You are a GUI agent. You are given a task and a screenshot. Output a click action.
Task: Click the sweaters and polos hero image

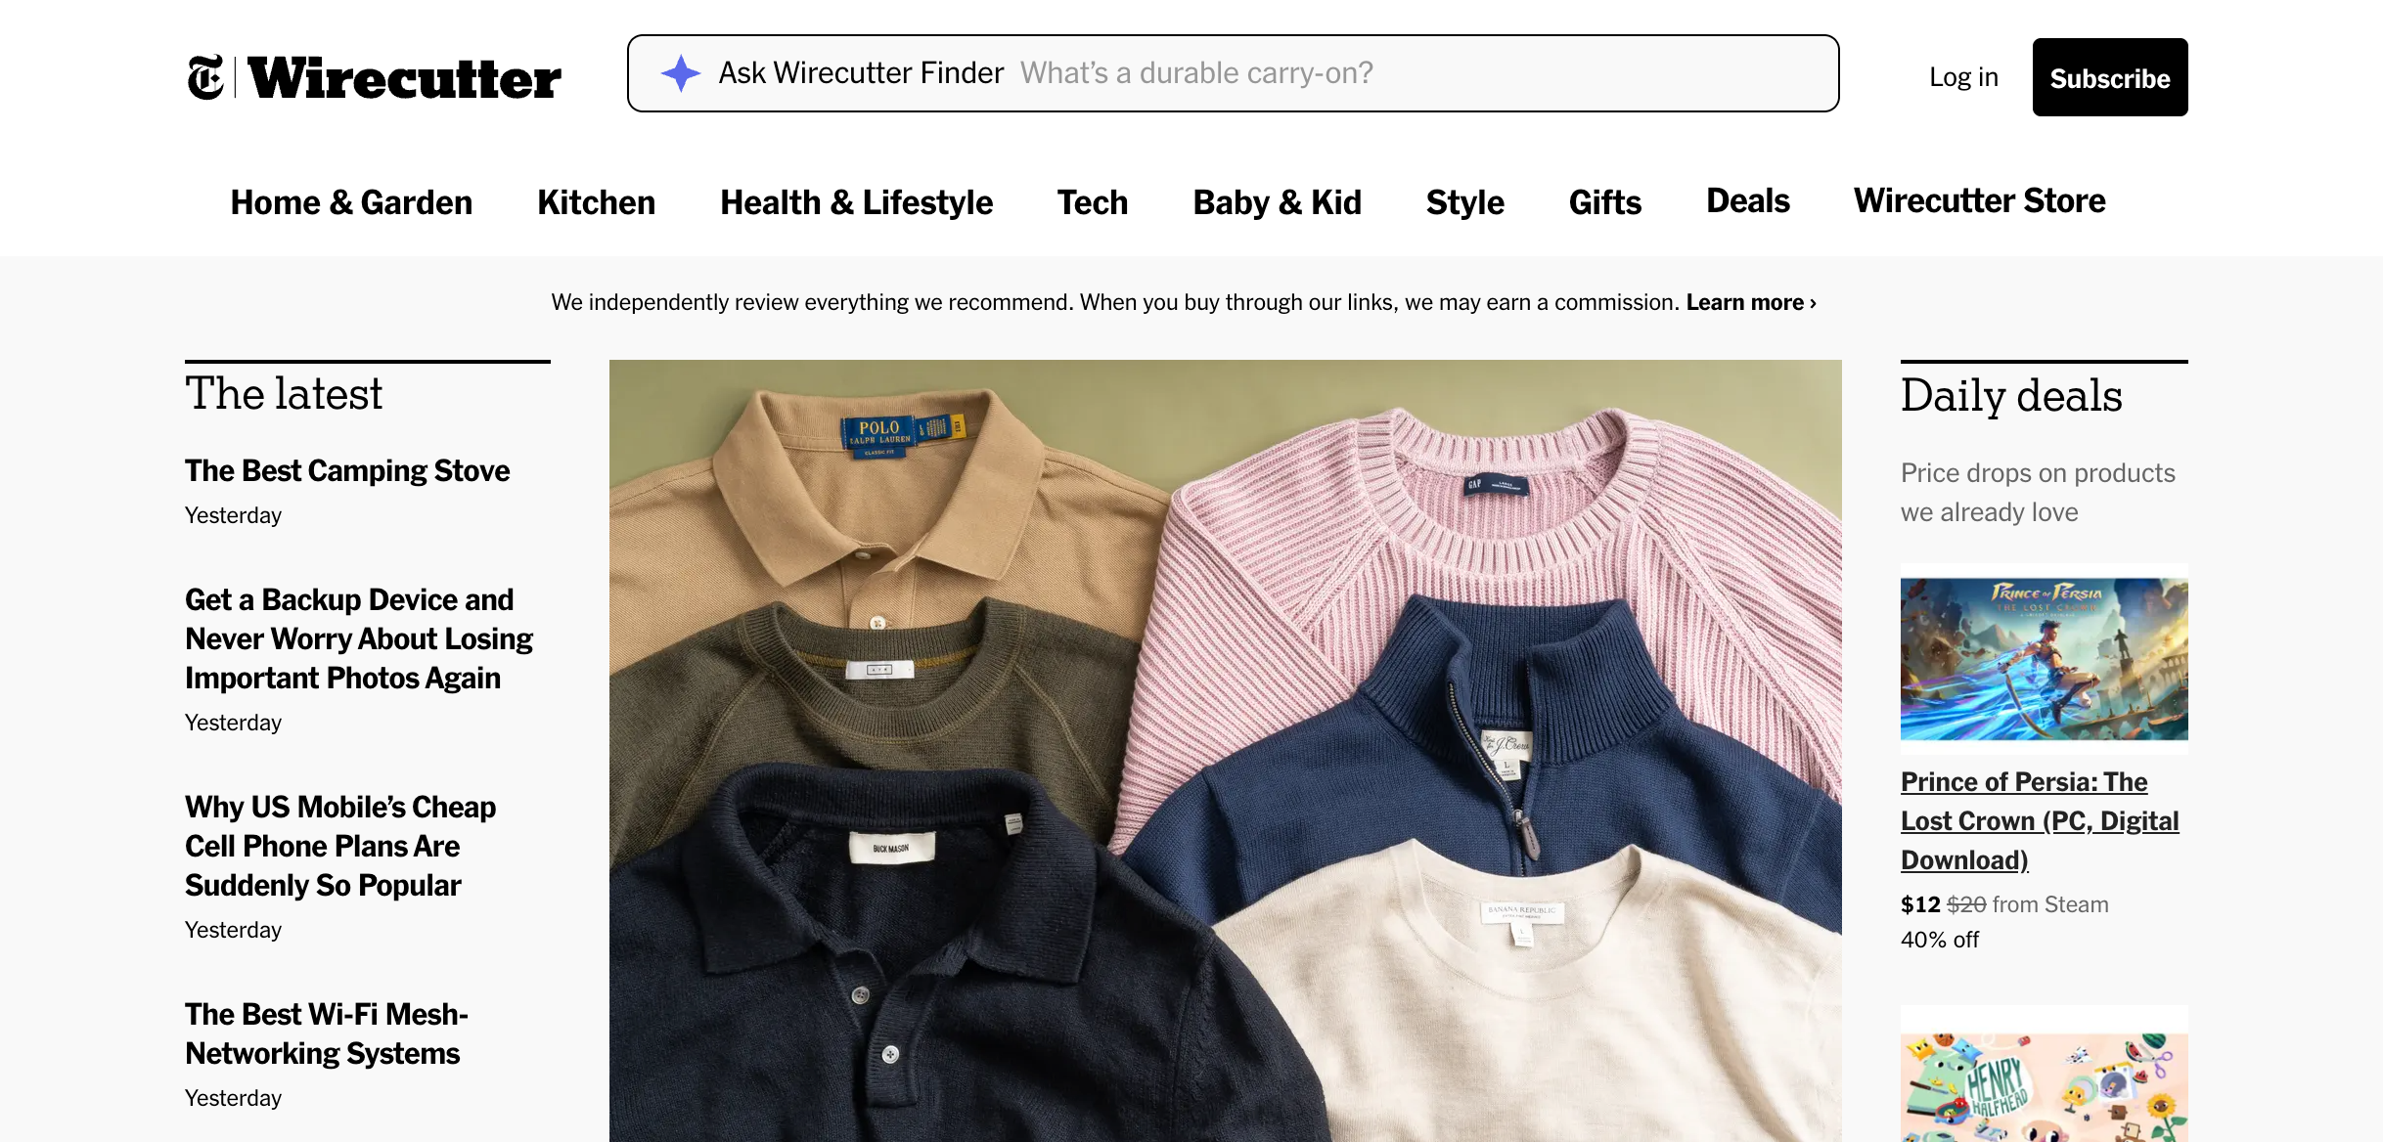(x=1225, y=751)
